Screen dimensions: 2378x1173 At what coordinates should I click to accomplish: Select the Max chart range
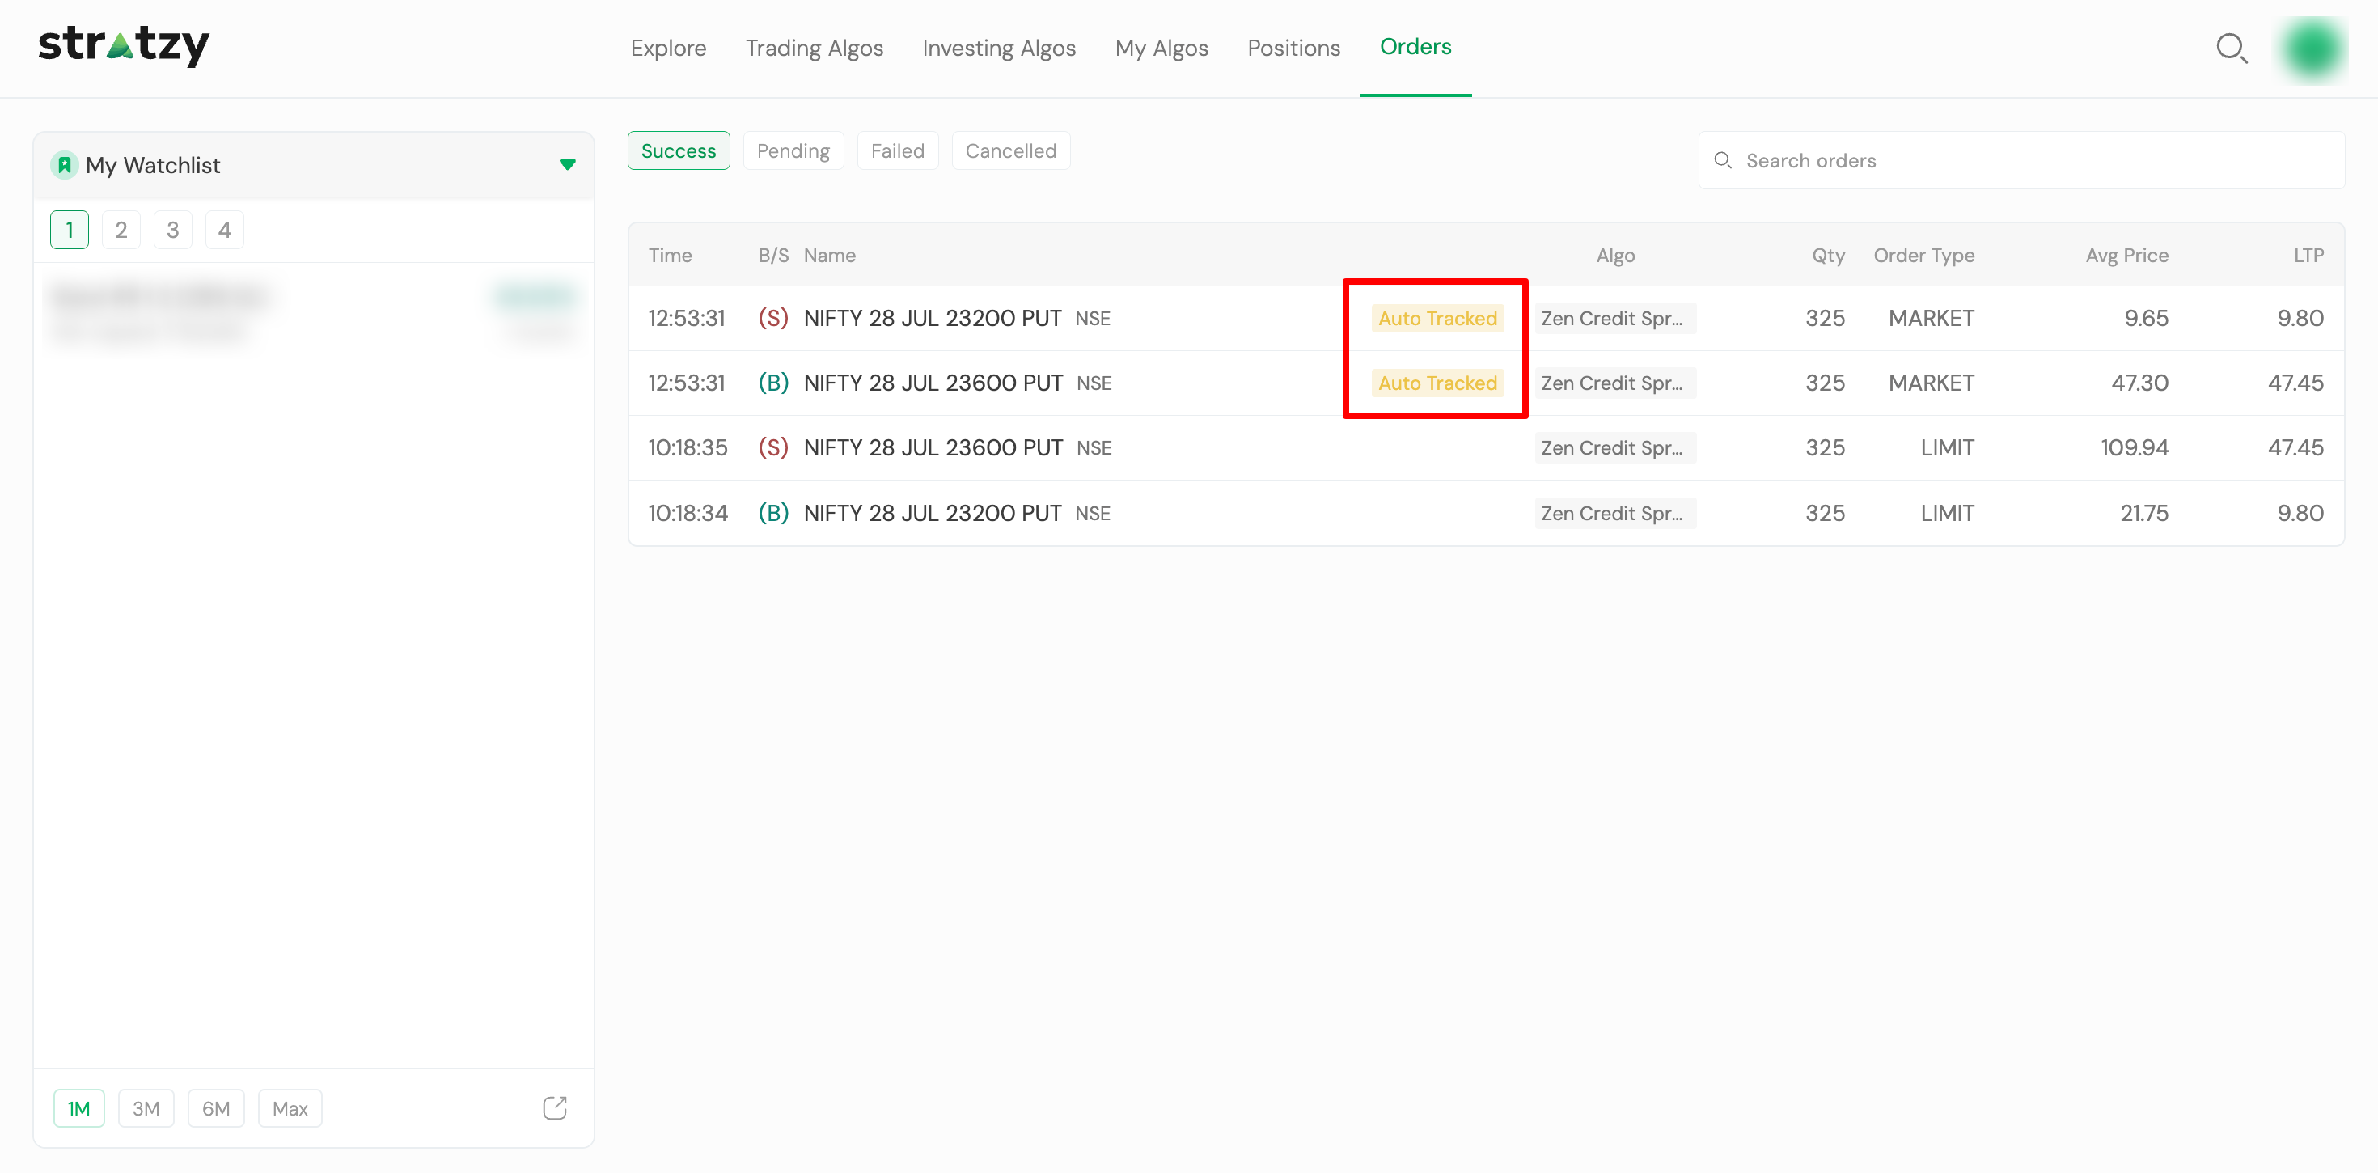coord(290,1108)
